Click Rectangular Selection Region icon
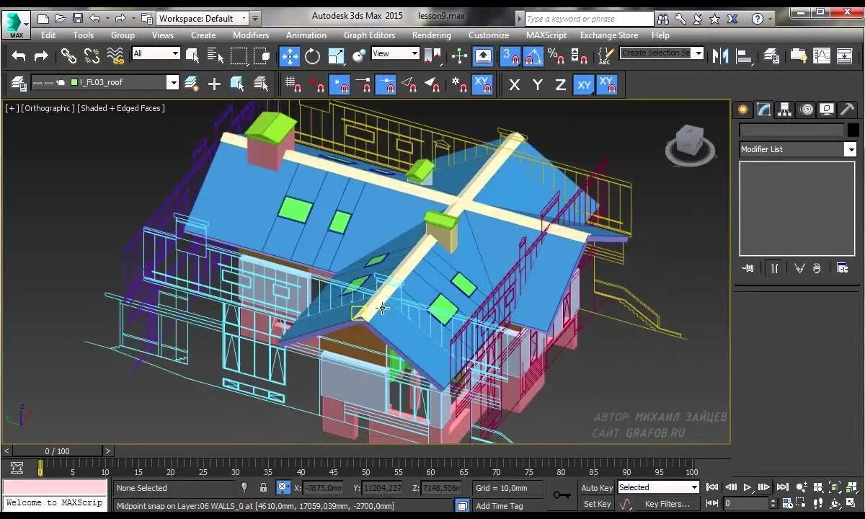Viewport: 865px width, 519px height. pos(239,56)
